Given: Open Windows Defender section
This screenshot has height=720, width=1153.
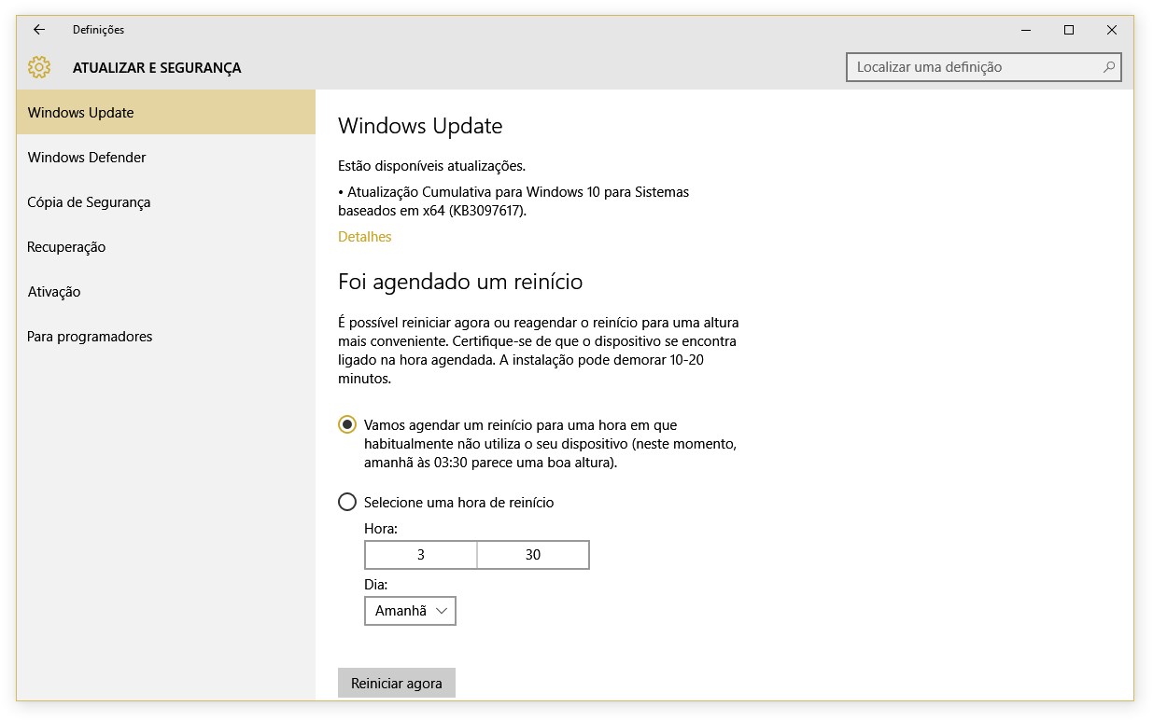Looking at the screenshot, I should coord(87,158).
